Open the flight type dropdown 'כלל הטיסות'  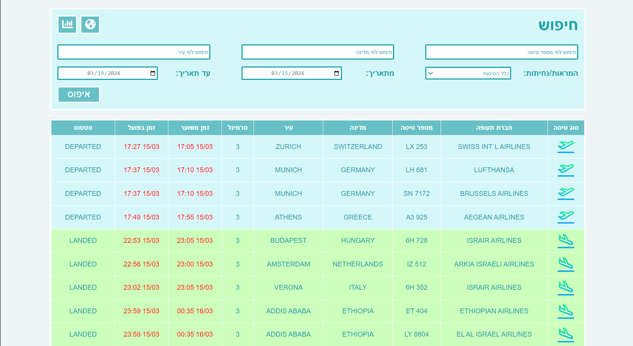coord(468,74)
